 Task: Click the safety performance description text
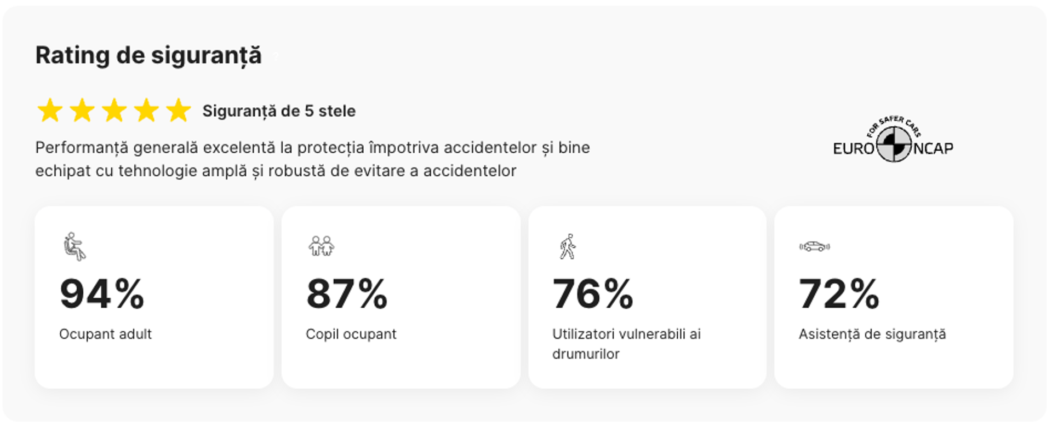pyautogui.click(x=312, y=159)
